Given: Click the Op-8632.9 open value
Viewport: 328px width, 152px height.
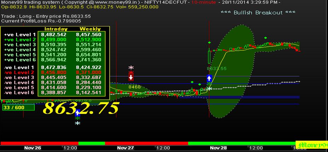Looking at the screenshot, I should point(15,7).
